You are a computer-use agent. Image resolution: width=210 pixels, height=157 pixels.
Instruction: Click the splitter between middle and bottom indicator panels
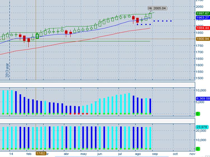pyautogui.click(x=98, y=118)
